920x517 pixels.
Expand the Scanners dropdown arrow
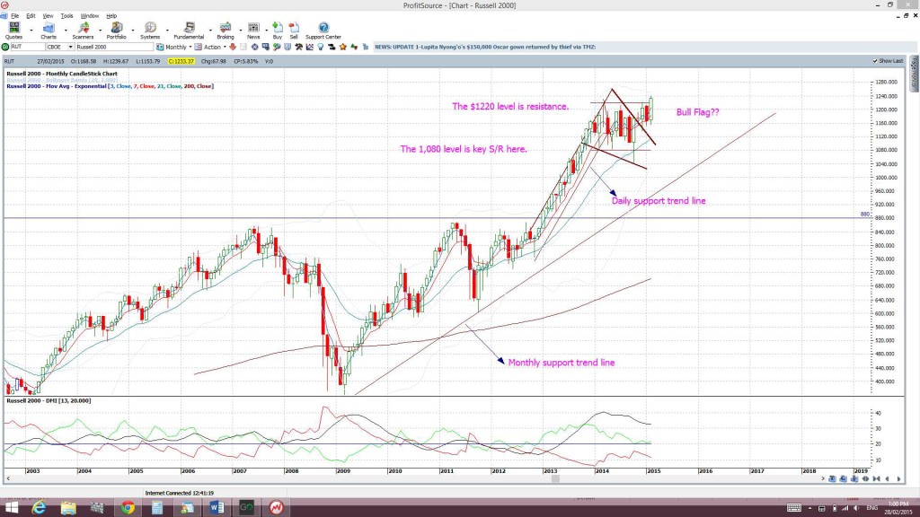click(x=100, y=30)
